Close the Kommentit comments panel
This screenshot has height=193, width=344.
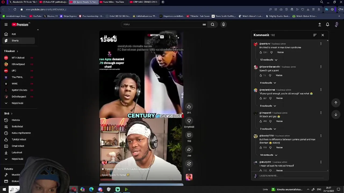323,35
